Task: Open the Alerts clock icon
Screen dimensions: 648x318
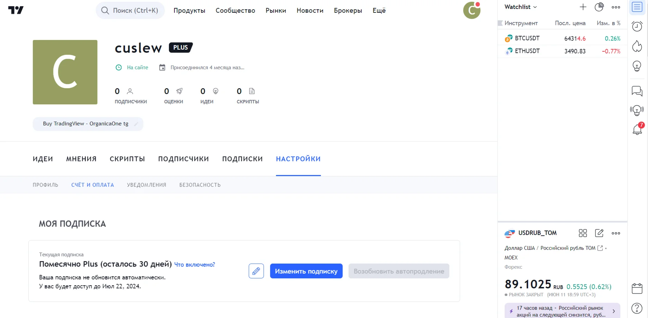Action: (637, 26)
